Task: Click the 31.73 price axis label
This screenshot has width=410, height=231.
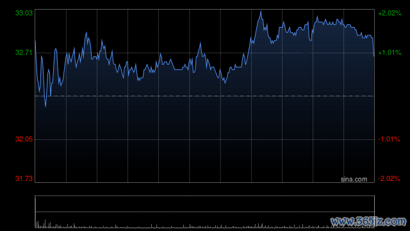Action: [x=24, y=178]
